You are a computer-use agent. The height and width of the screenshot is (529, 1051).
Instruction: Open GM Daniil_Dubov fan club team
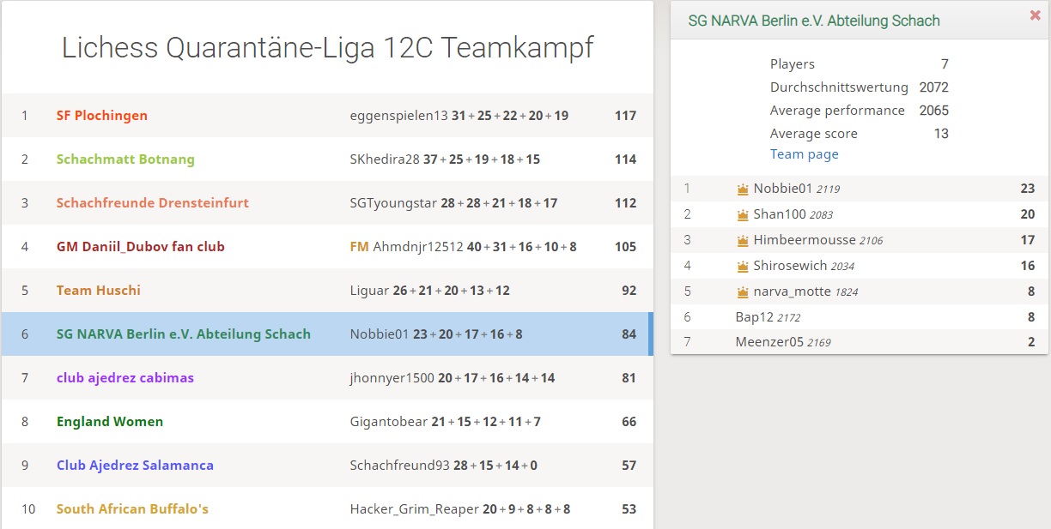pos(141,247)
